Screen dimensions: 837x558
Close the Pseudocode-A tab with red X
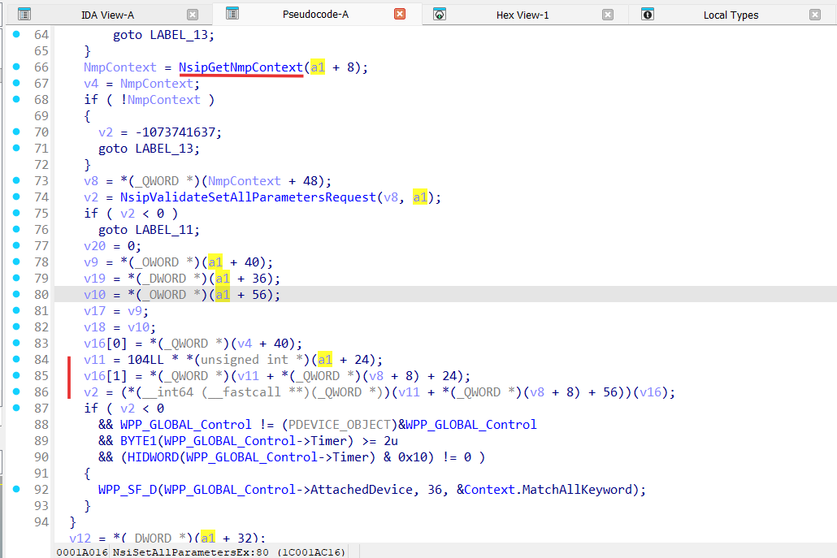[x=399, y=14]
